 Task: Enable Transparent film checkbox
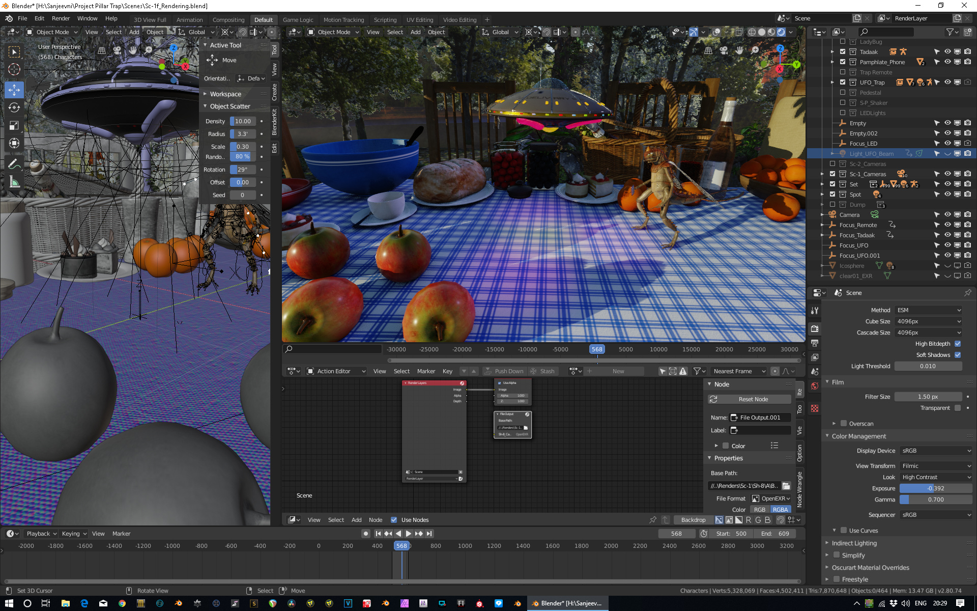(958, 408)
